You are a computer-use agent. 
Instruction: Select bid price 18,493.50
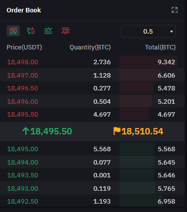click(23, 175)
